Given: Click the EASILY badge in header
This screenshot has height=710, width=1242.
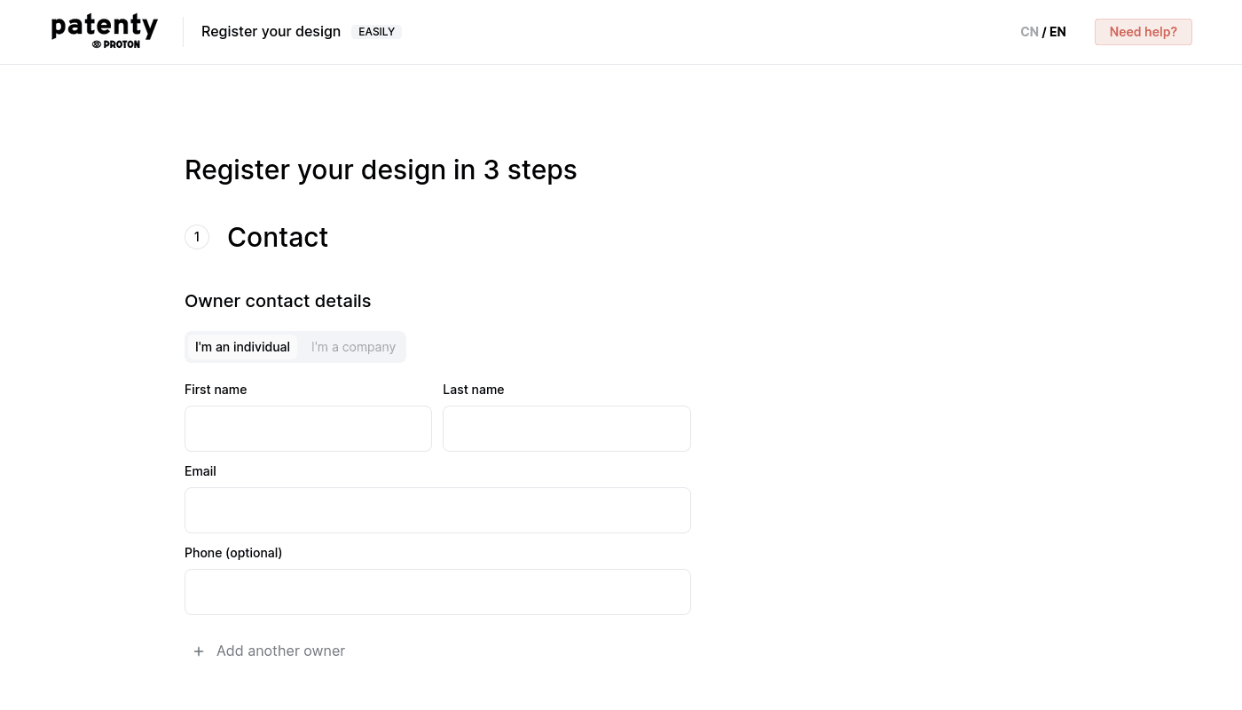Looking at the screenshot, I should pos(376,32).
